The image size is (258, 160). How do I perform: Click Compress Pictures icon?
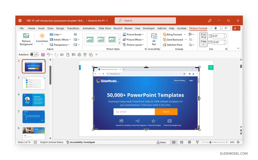[x=75, y=34]
